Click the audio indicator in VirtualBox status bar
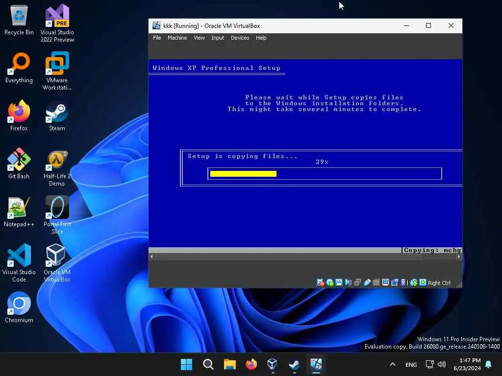 (349, 282)
